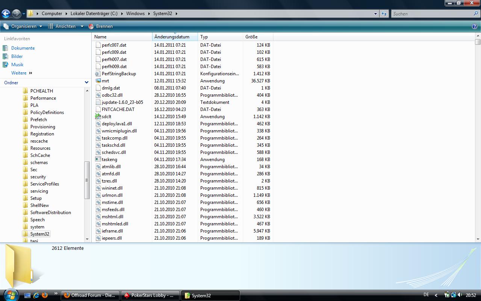This screenshot has height=301, width=481.
Task: Sort files by the Größe column
Action: coord(257,37)
